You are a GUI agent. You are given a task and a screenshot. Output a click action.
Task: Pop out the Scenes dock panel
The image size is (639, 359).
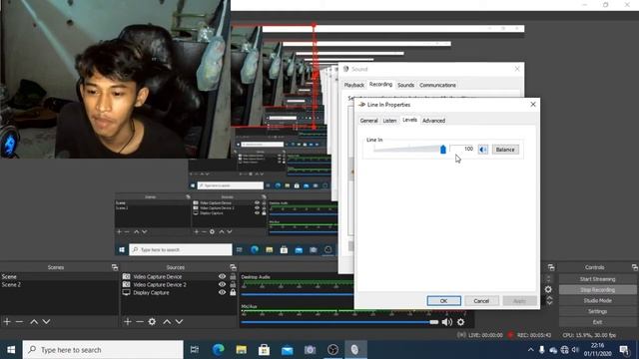115,267
